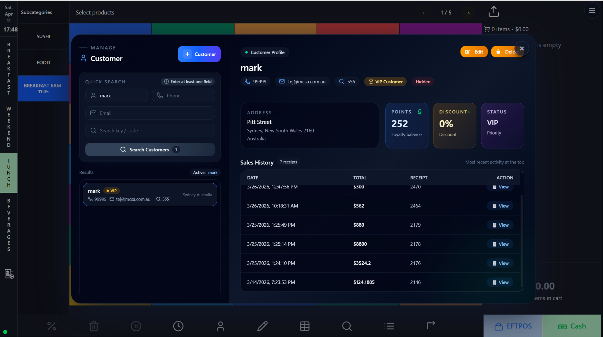View receipt 2464
The image size is (603, 337).
(x=500, y=206)
